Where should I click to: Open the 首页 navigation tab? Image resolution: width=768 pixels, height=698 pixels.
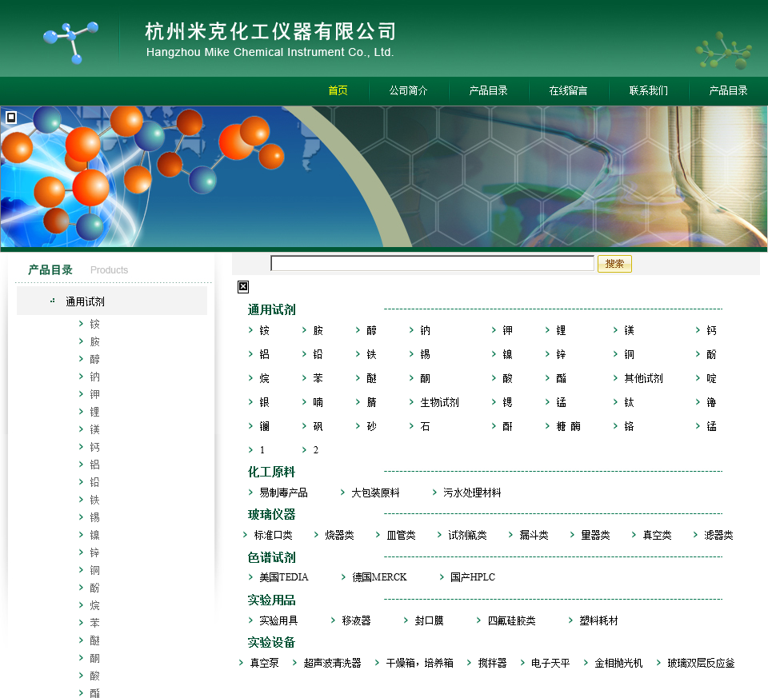(338, 90)
